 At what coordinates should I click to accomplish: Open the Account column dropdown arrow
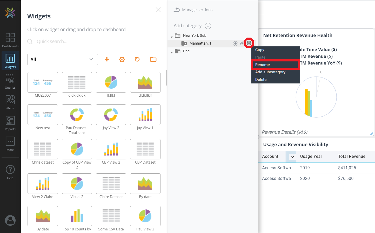pos(292,157)
